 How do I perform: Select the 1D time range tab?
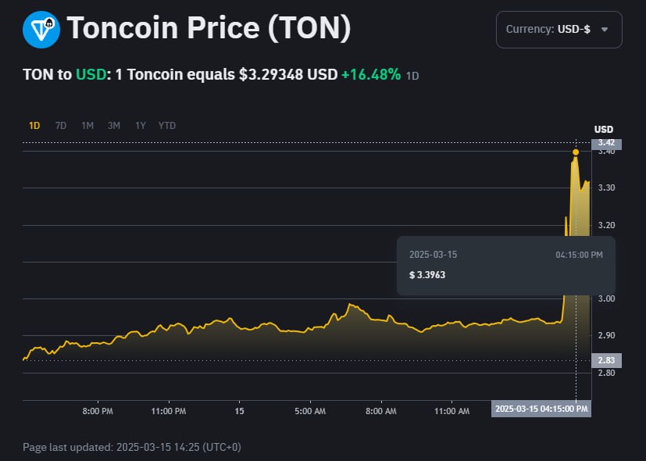(x=34, y=125)
